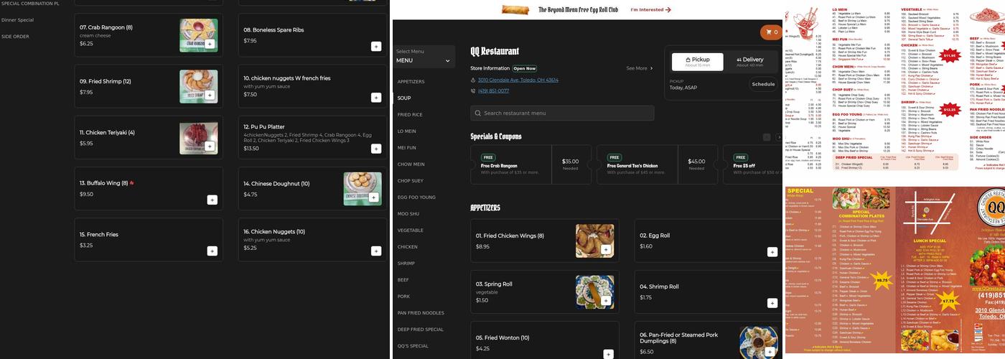This screenshot has width=1005, height=359.
Task: Add Pu Pu Platter using plus icon
Action: (x=375, y=149)
